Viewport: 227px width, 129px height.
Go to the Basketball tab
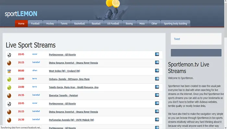(x=79, y=24)
